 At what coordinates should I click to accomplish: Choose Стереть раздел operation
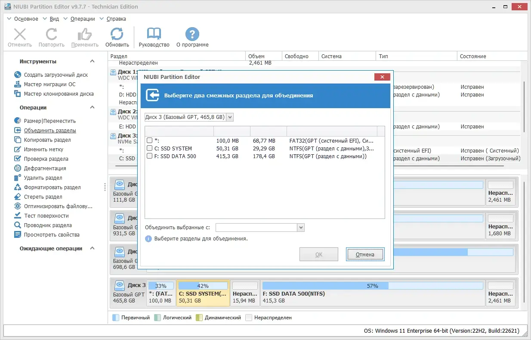43,197
